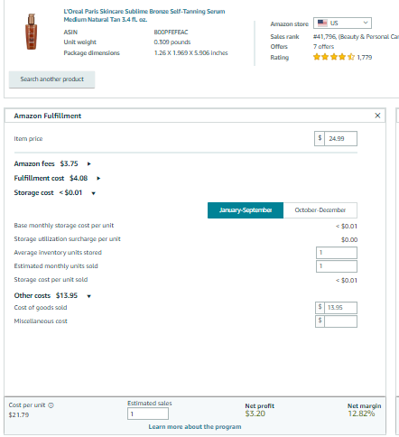Expand the Fulfillment cost details arrow
The height and width of the screenshot is (437, 399).
pos(98,179)
